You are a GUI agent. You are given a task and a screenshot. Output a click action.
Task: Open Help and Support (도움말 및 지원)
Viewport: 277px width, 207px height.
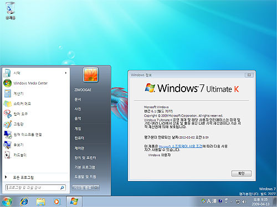[85, 177]
